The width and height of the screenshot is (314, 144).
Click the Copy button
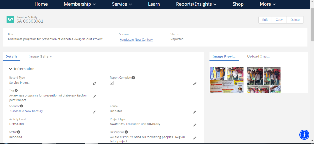[279, 20]
